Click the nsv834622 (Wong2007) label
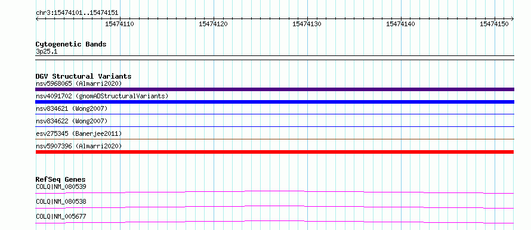 click(72, 121)
